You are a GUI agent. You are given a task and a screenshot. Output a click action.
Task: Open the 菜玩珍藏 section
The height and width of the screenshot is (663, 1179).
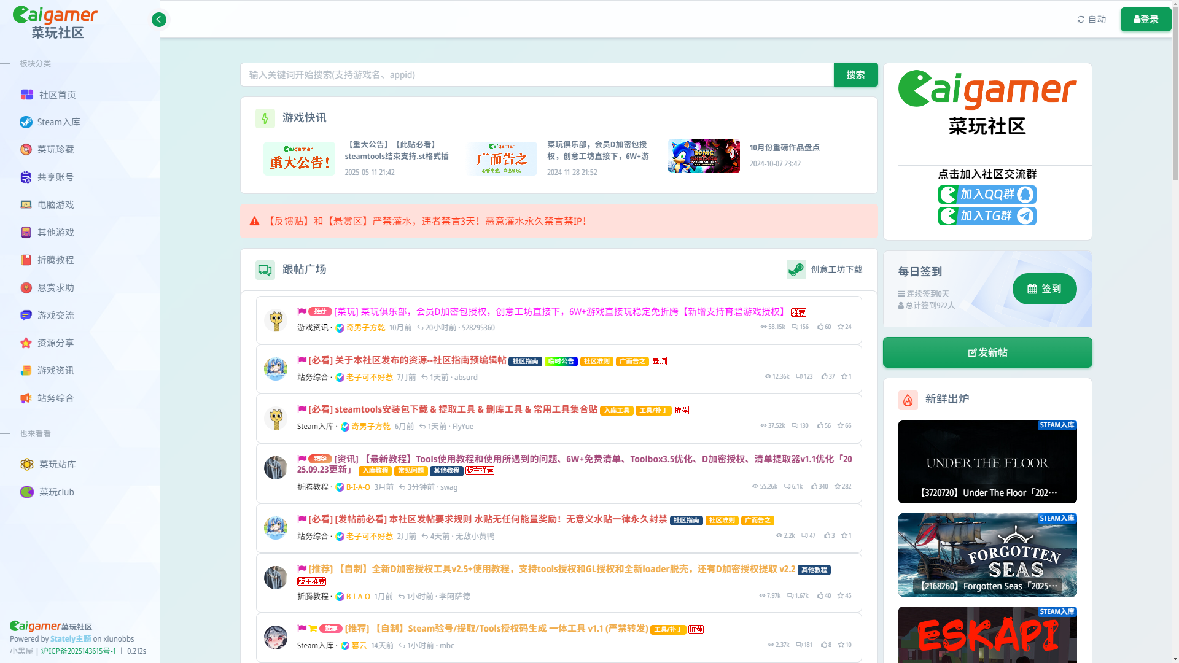pos(55,150)
